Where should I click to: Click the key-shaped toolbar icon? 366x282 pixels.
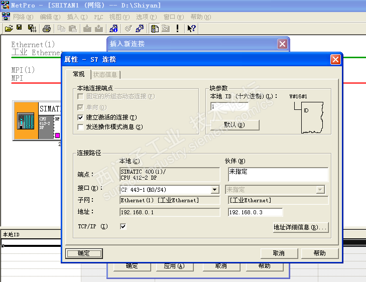(x=128, y=29)
